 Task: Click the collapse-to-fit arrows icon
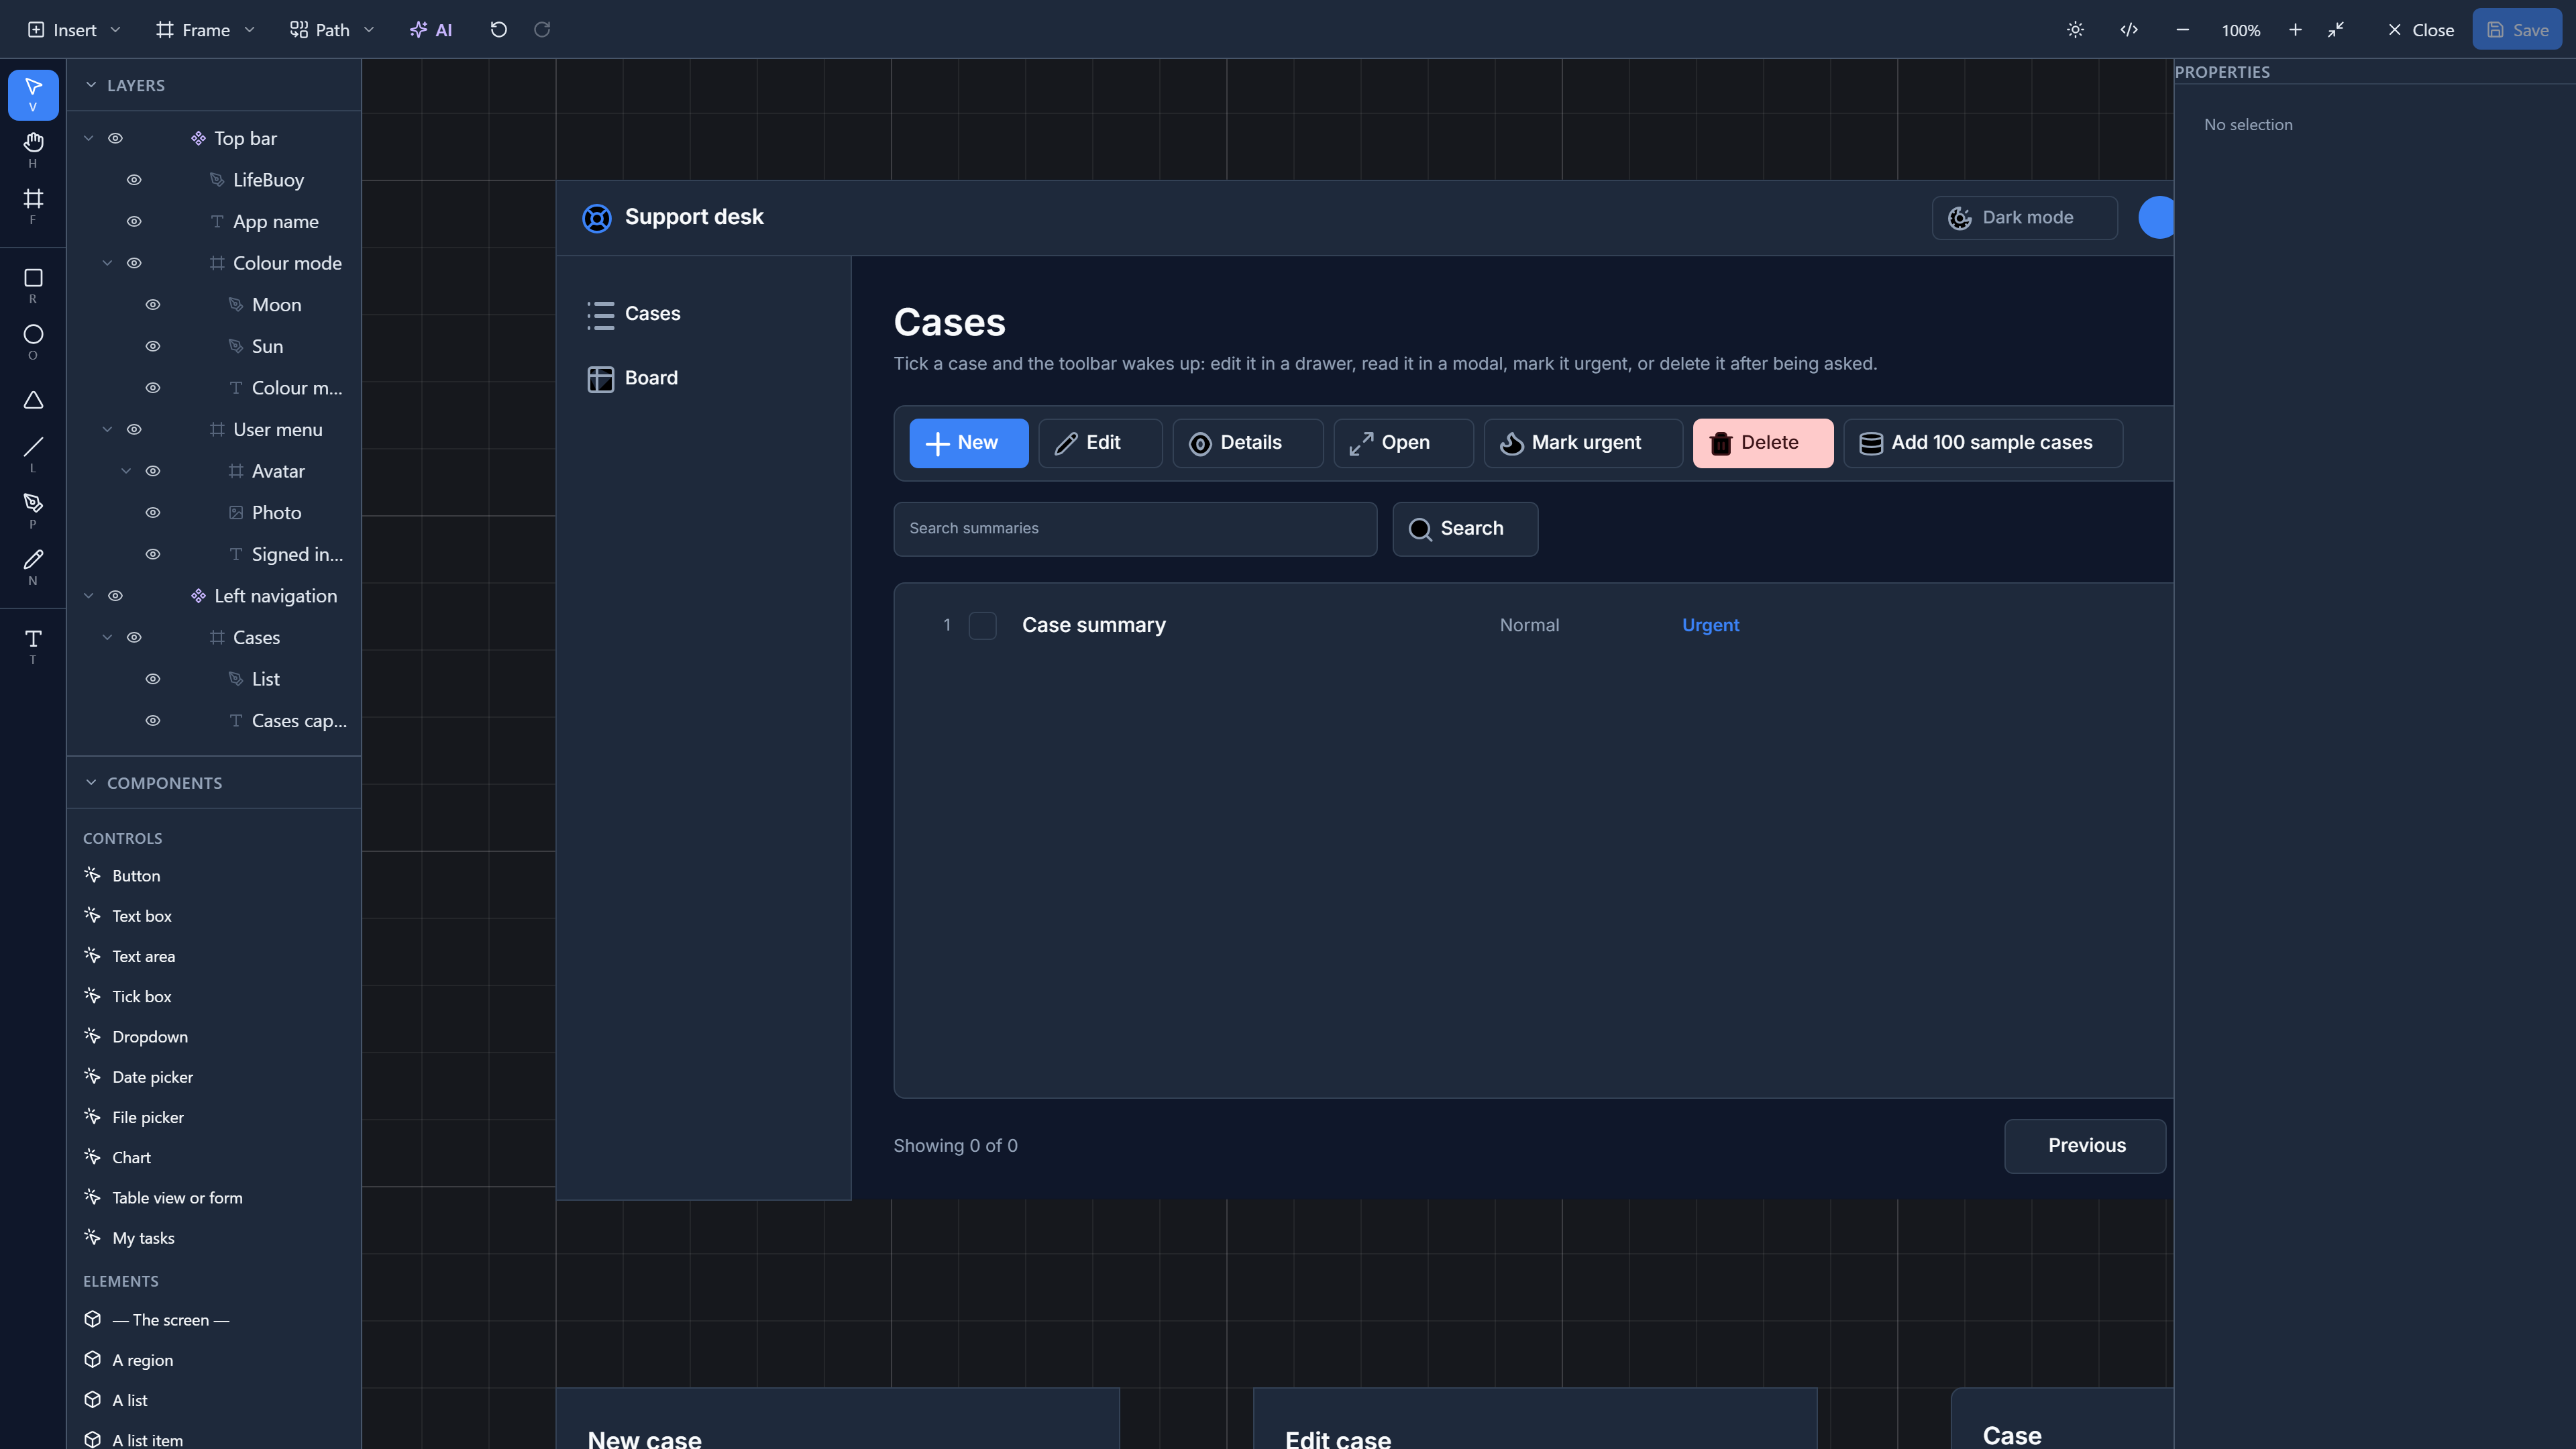(x=2336, y=30)
